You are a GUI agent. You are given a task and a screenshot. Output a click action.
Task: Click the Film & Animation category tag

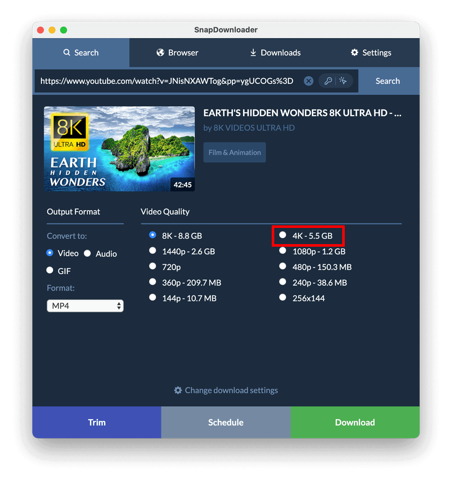(x=235, y=153)
